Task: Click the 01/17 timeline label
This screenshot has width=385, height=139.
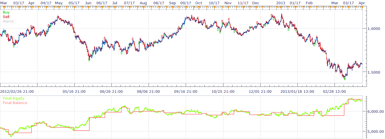Action: click(295, 3)
